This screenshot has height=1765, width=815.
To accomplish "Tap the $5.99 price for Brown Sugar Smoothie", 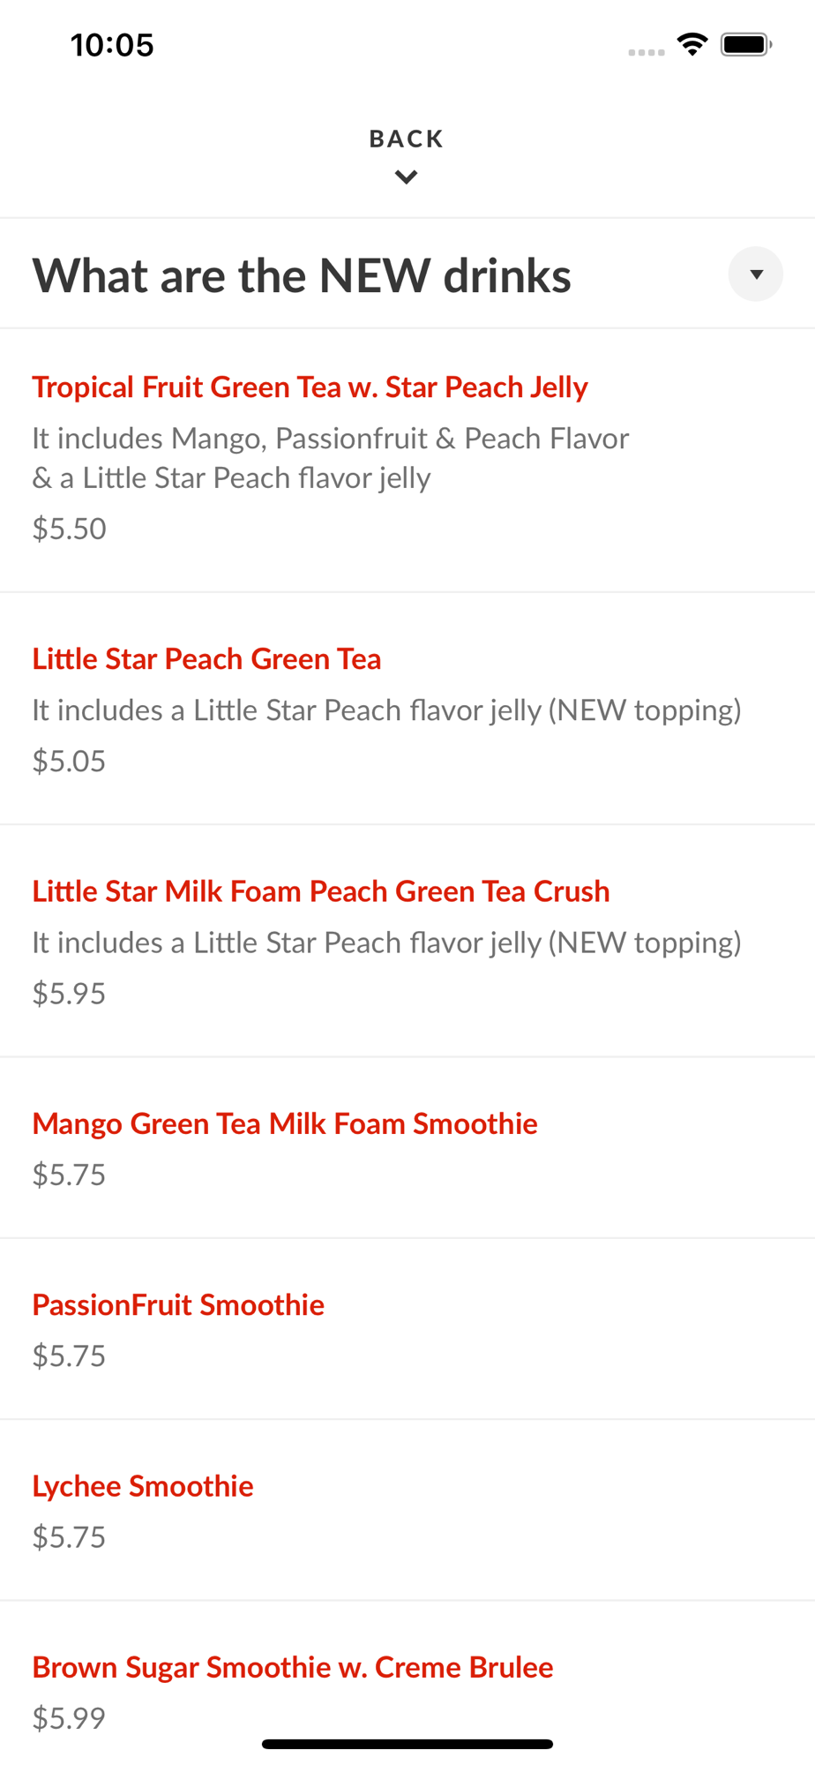I will click(69, 1718).
